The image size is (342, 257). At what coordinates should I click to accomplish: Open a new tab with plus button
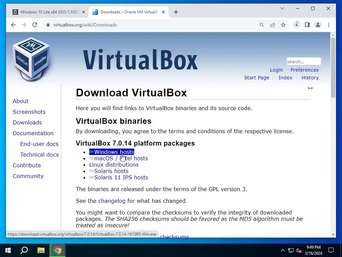point(176,12)
